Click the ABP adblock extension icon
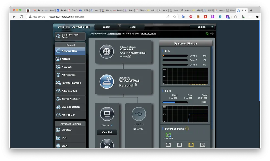The height and width of the screenshot is (161, 270). pos(191,16)
